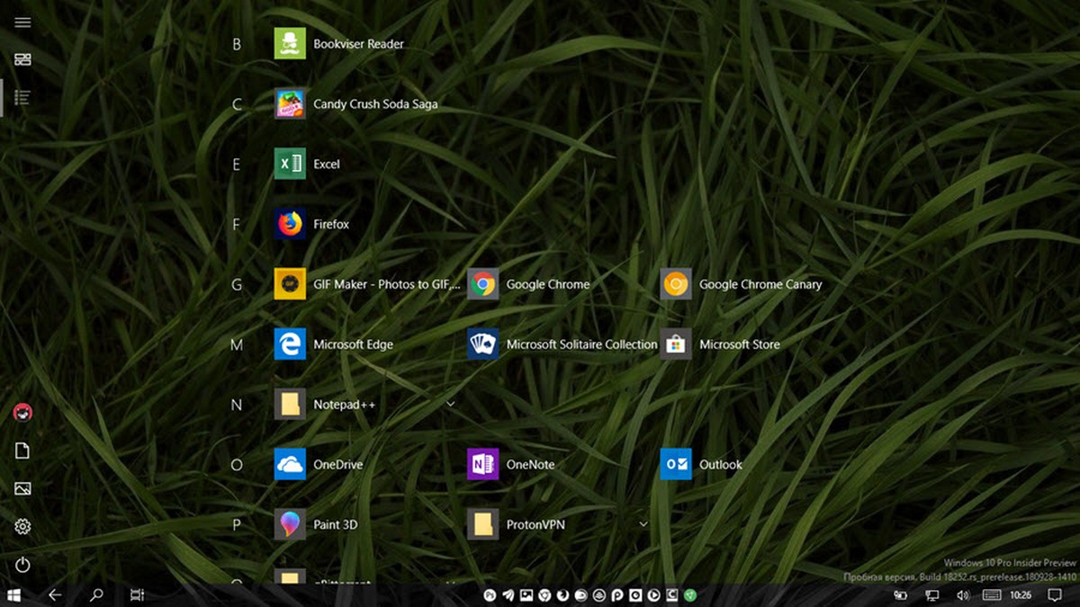Open Google Chrome Canary
This screenshot has width=1080, height=607.
742,284
